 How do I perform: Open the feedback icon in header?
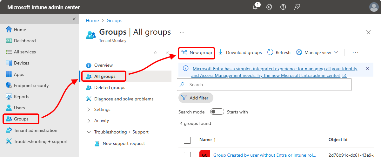297,7
